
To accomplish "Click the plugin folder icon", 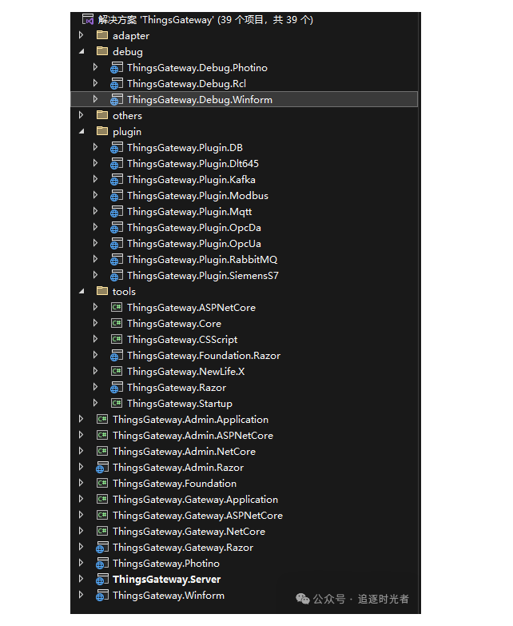I will click(x=102, y=131).
